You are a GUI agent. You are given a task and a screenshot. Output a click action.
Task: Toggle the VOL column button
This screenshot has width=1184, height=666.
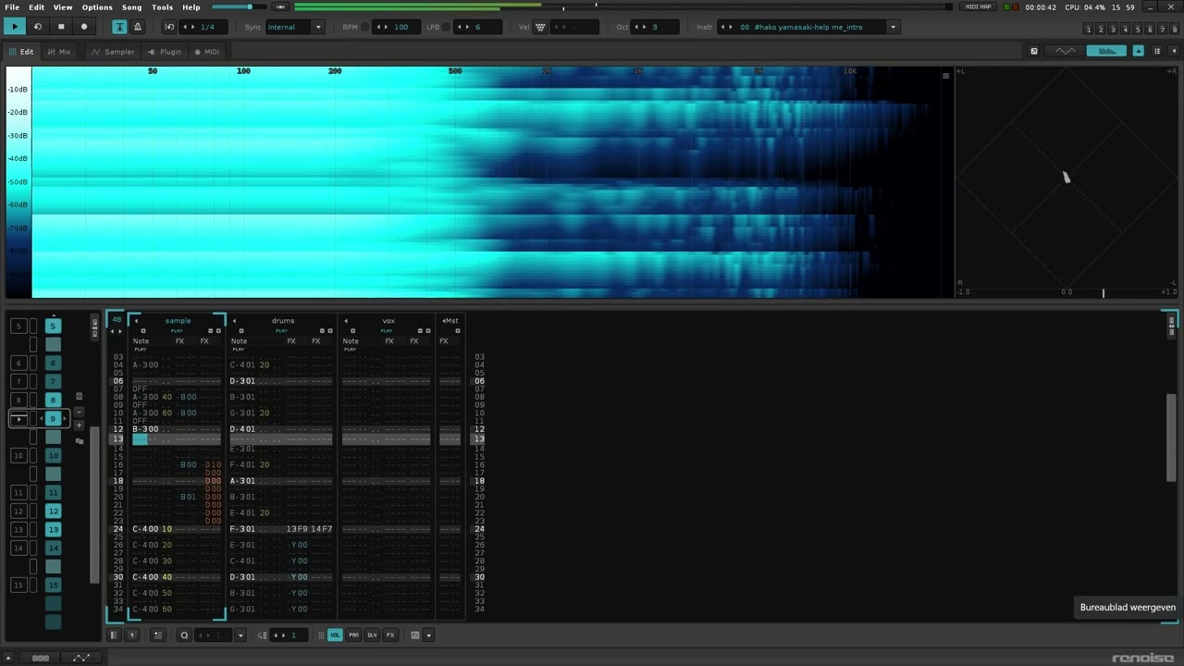click(x=335, y=635)
